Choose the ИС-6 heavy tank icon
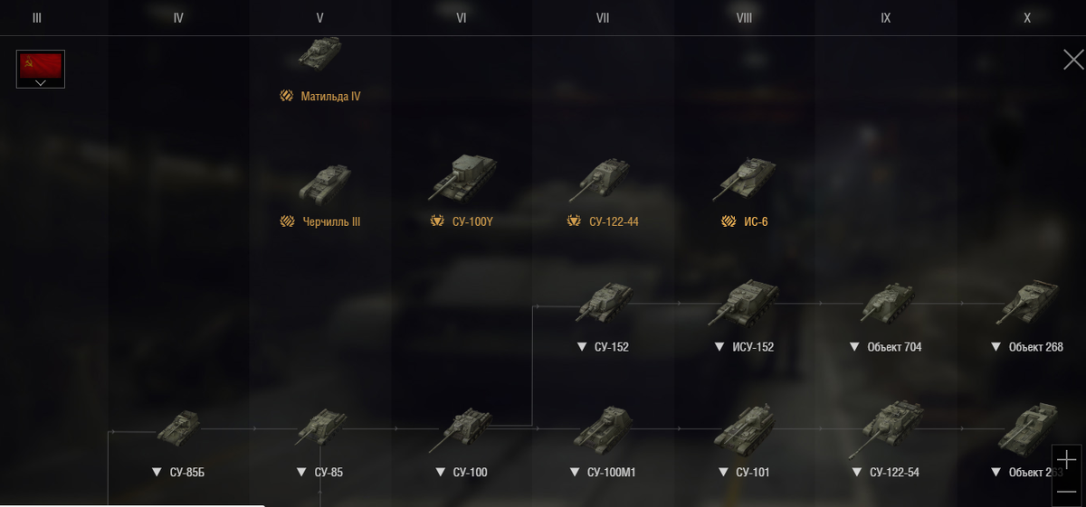Screen dimensions: 1086x507 pos(744,179)
